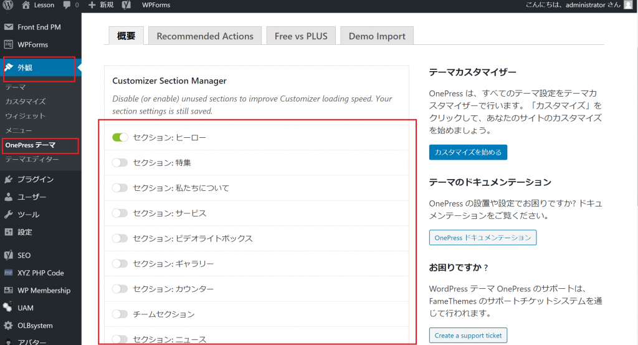This screenshot has height=345, width=638.
Task: Select the 概要 tab
Action: click(x=126, y=36)
